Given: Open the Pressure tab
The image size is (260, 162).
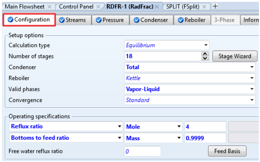Looking at the screenshot, I should pos(110,20).
